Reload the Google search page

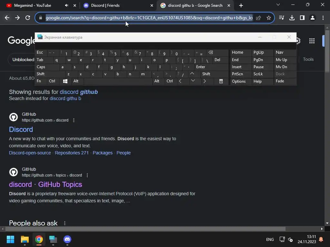28,18
